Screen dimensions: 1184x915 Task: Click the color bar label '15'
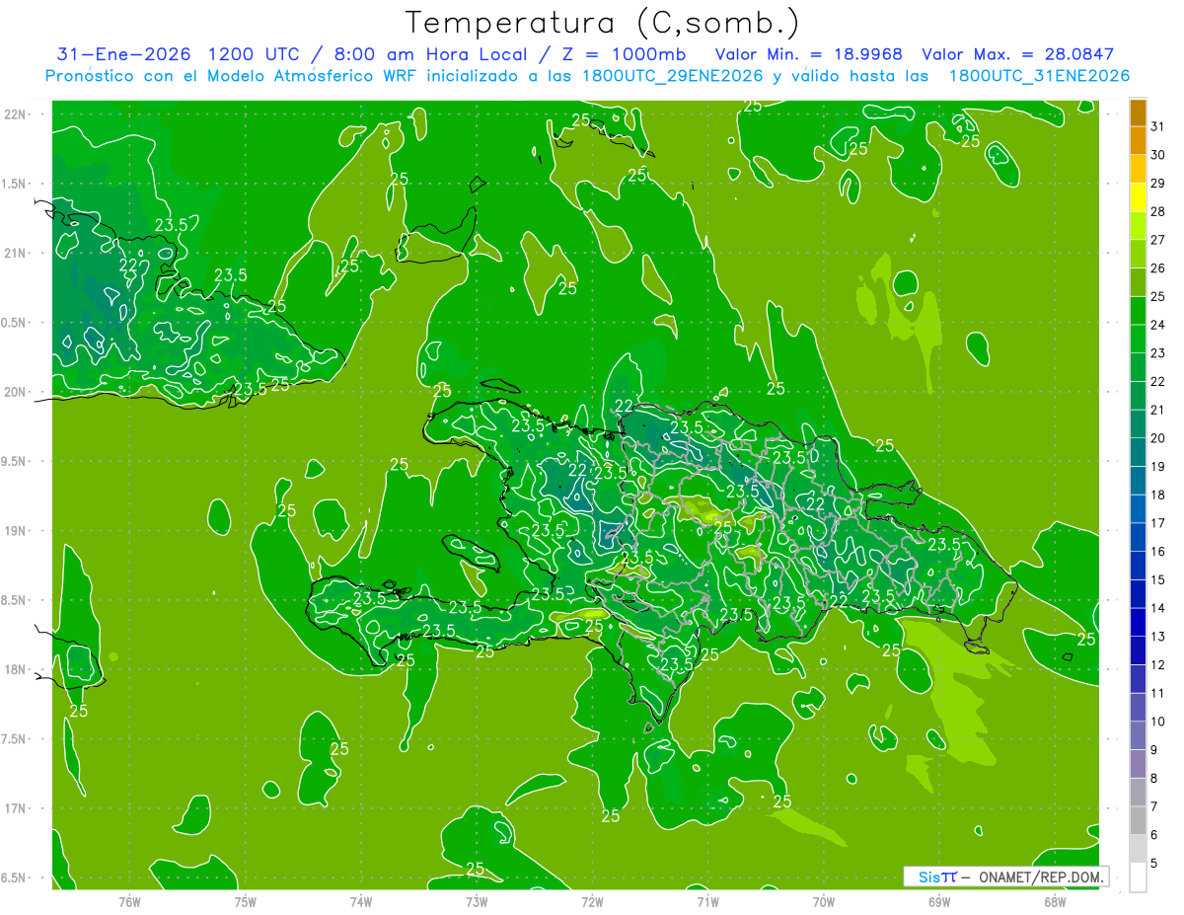1157,580
